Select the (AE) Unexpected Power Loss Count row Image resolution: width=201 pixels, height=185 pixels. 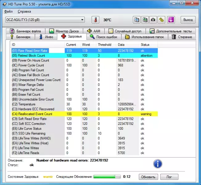84,80
